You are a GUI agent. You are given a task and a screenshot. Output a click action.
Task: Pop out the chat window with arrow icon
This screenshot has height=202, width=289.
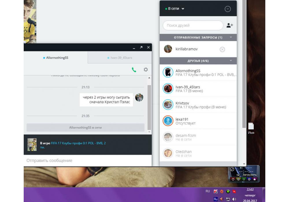141,47
